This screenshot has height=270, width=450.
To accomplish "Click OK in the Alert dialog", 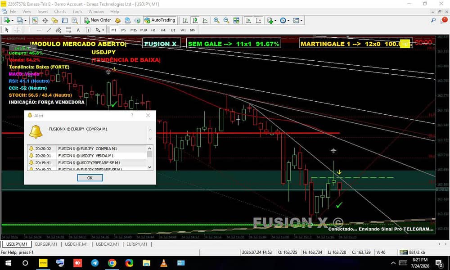I will [90, 178].
